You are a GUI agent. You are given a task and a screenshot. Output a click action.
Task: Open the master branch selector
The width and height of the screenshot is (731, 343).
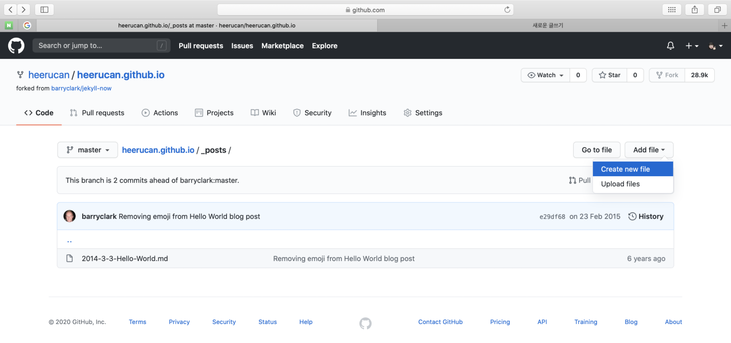pyautogui.click(x=88, y=150)
